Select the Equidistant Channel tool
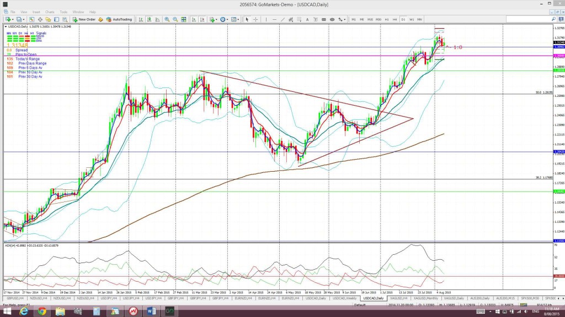The width and height of the screenshot is (565, 317). (291, 19)
